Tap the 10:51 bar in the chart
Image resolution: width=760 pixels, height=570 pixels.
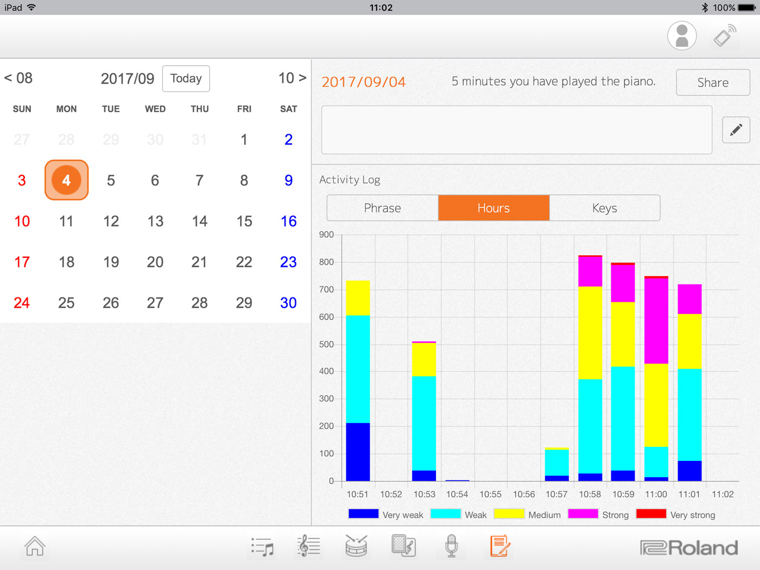coord(358,381)
